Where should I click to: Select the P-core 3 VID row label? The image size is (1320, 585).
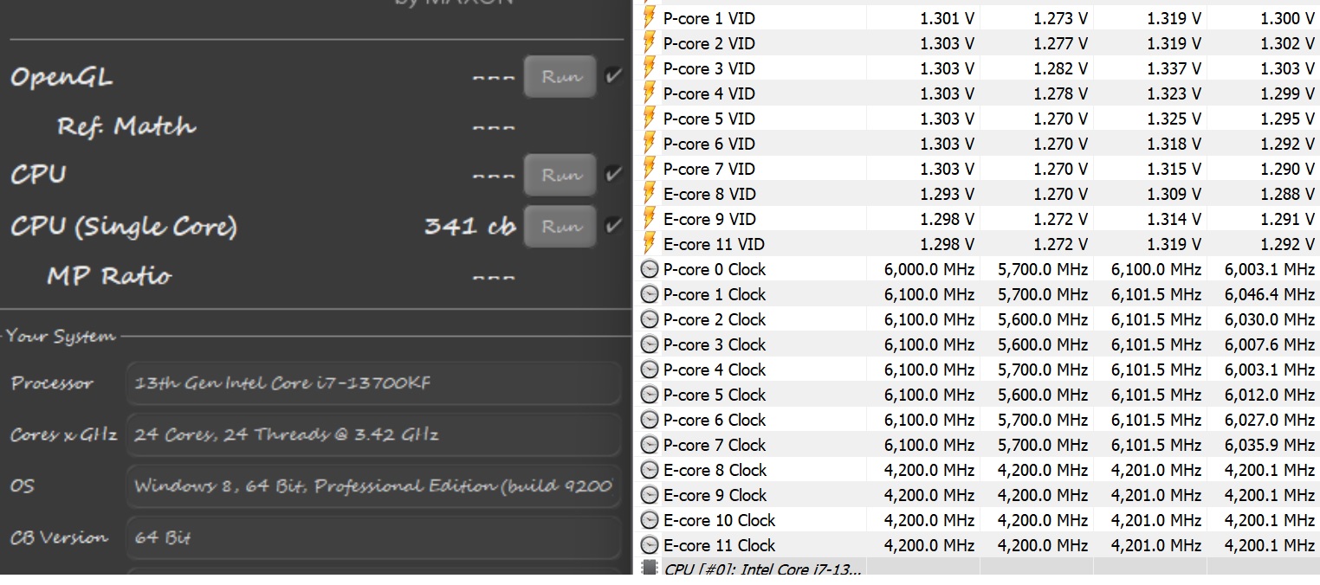709,68
